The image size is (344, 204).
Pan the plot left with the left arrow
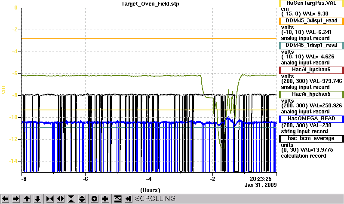[x=5, y=199]
